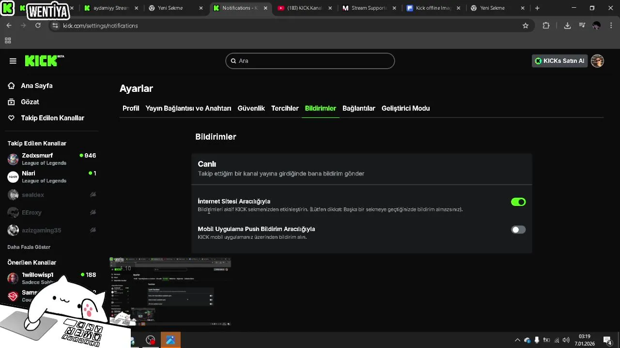Open the apps grid in bookmarks bar
The width and height of the screenshot is (620, 348).
(8, 41)
